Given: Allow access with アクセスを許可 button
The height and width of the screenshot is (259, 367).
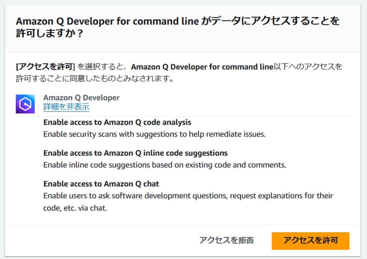Looking at the screenshot, I should [x=311, y=241].
